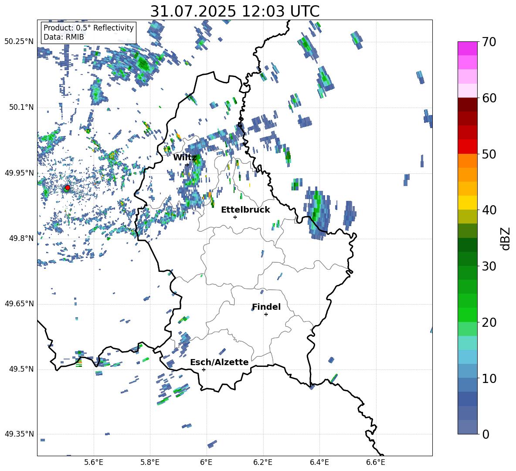Click the 70 colorbar tick label
Viewport: 516px width, 471px height.
coord(489,42)
